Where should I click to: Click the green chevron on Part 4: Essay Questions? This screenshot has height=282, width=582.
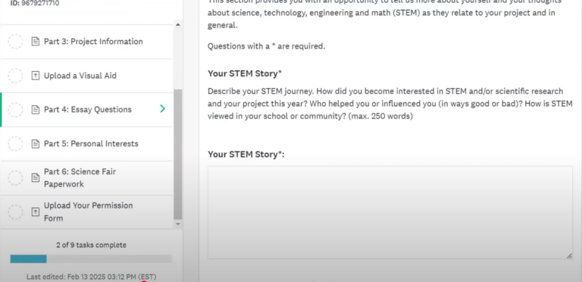(x=162, y=109)
